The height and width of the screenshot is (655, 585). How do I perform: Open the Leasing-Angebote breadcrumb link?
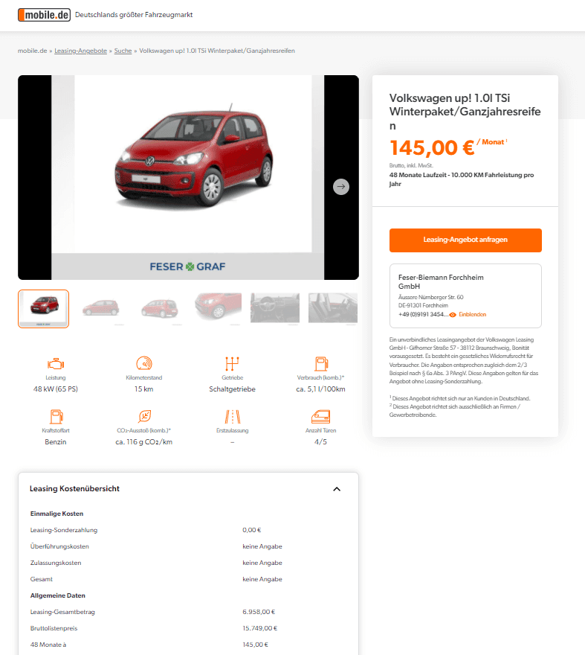click(80, 51)
